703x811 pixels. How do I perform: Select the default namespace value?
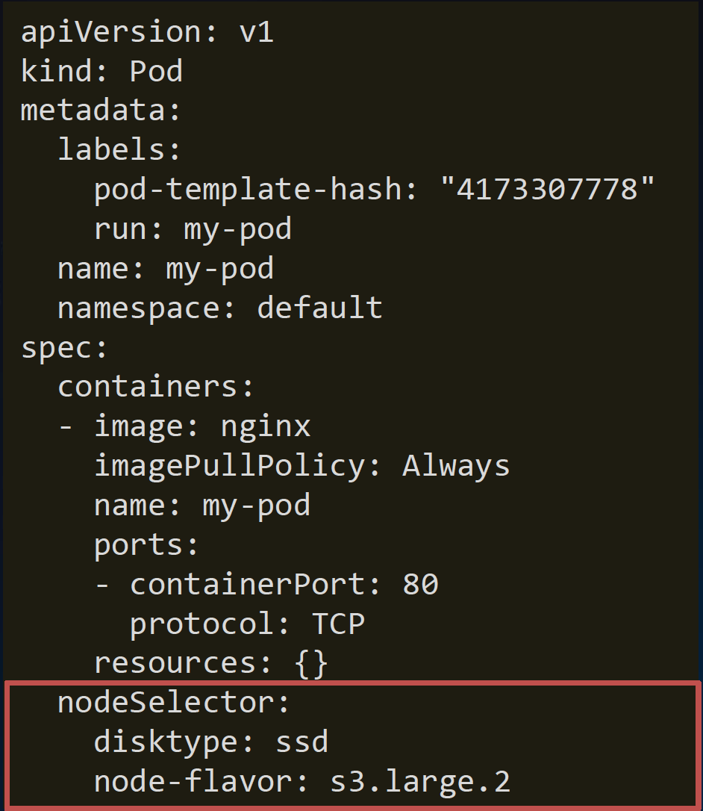pyautogui.click(x=319, y=308)
